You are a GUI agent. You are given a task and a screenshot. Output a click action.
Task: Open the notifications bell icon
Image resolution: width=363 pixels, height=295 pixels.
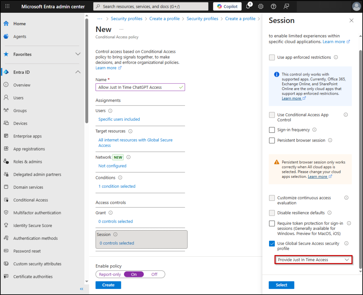click(248, 7)
